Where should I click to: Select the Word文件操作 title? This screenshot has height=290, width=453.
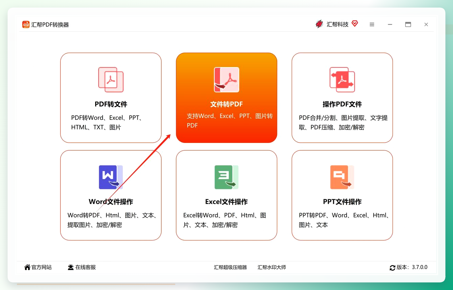point(111,202)
